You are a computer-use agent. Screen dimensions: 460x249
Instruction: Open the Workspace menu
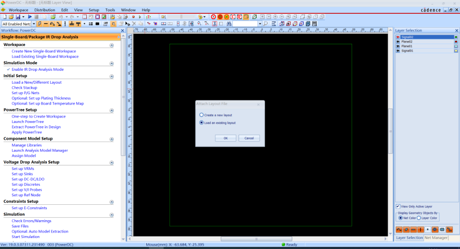point(18,10)
